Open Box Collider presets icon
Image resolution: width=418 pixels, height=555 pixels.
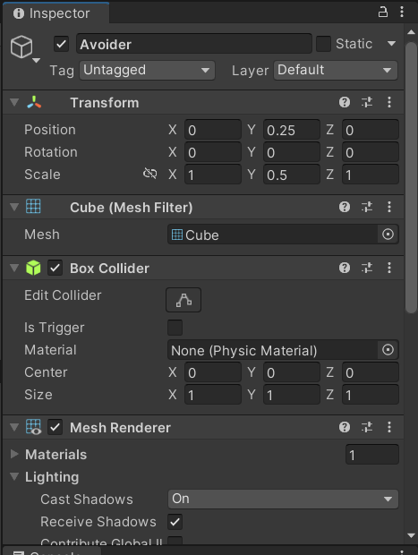click(367, 268)
